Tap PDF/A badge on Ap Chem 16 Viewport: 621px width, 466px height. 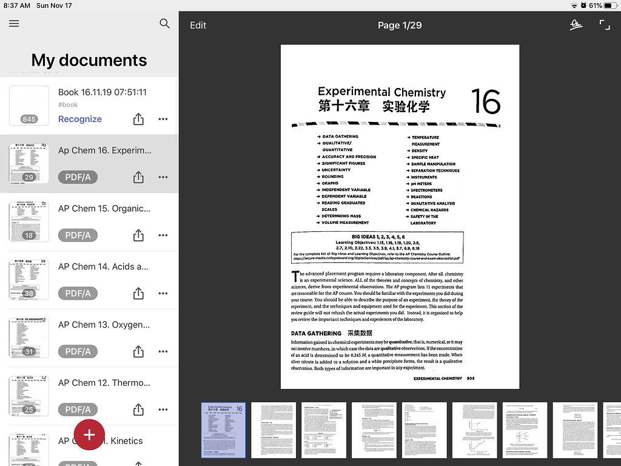click(78, 177)
